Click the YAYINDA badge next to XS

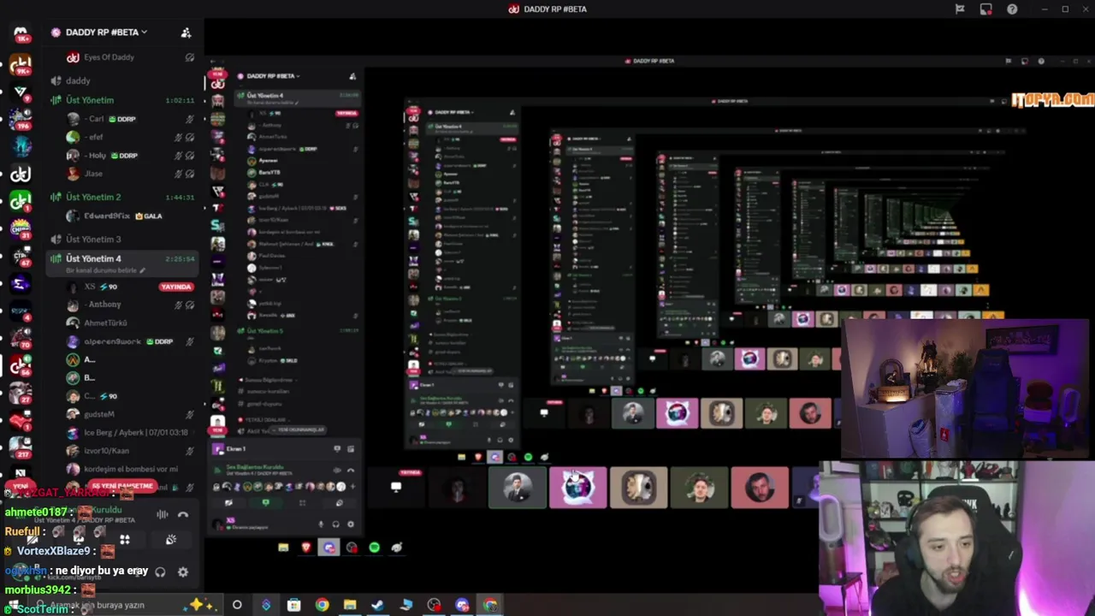click(175, 287)
